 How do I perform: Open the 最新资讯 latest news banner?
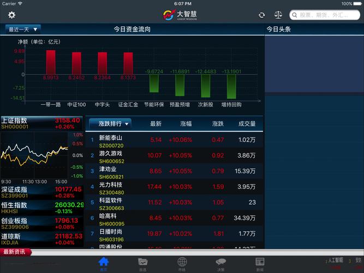pyautogui.click(x=16, y=252)
